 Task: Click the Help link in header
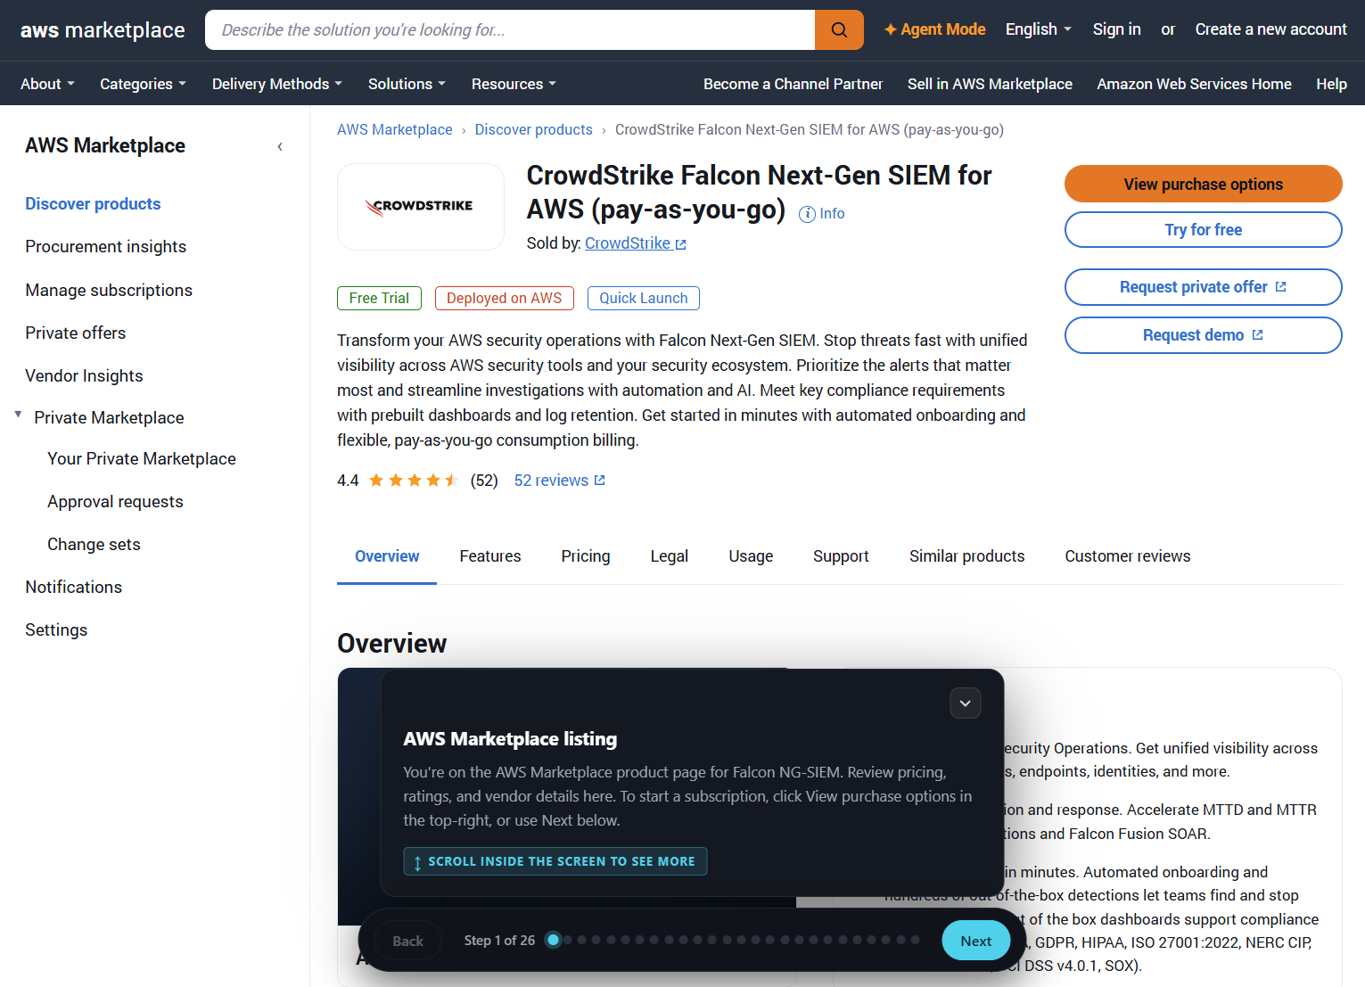tap(1331, 84)
